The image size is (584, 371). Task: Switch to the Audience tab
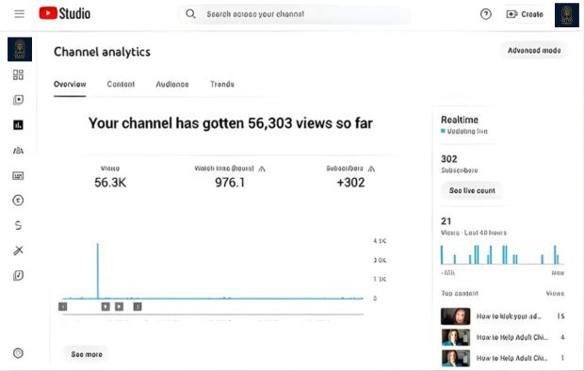(x=172, y=84)
